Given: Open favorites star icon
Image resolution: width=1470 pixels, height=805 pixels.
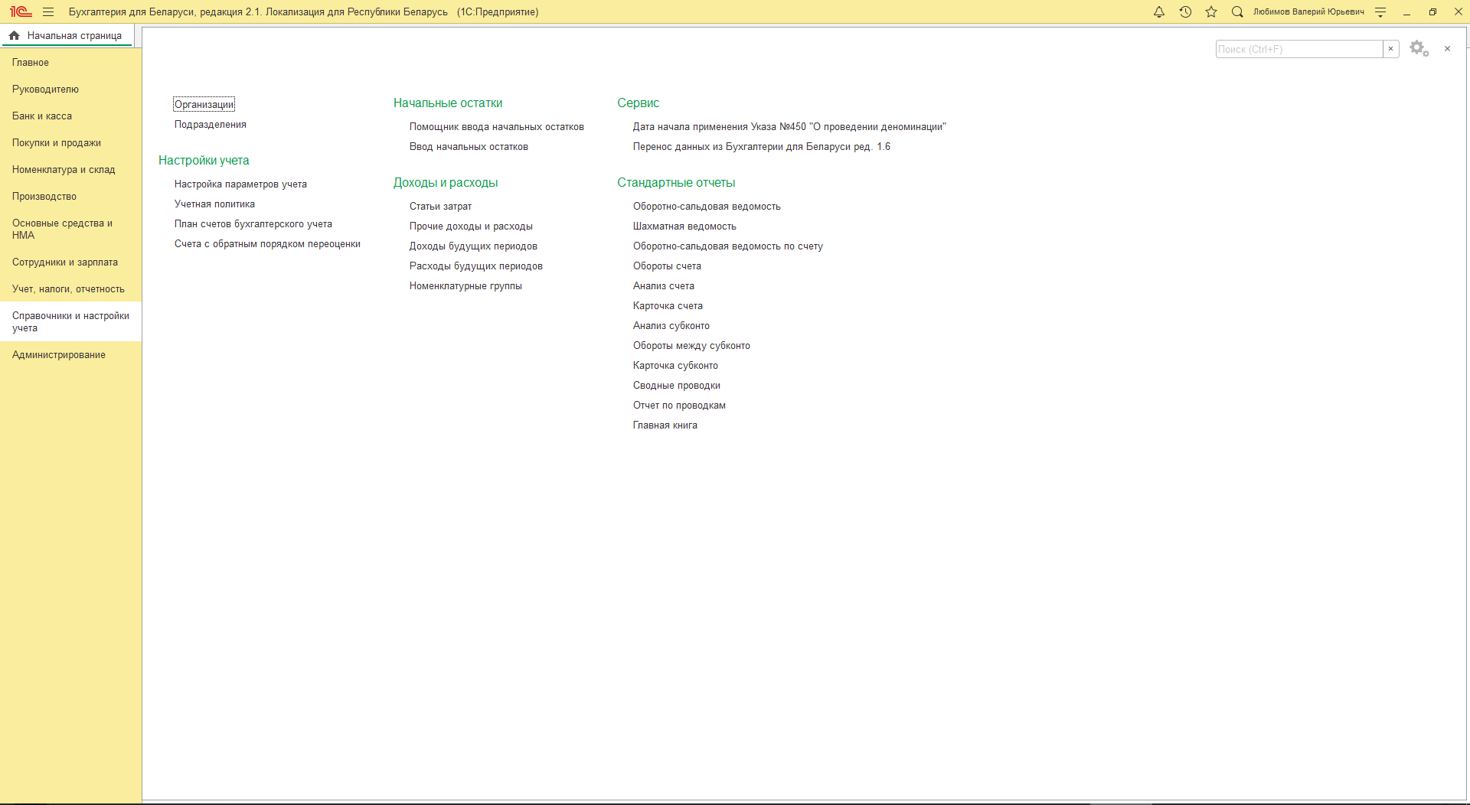Looking at the screenshot, I should (1210, 11).
